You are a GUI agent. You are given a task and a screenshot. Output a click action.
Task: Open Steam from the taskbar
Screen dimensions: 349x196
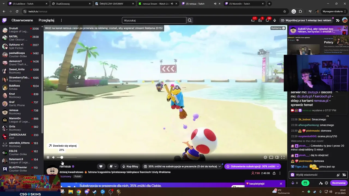click(x=95, y=192)
